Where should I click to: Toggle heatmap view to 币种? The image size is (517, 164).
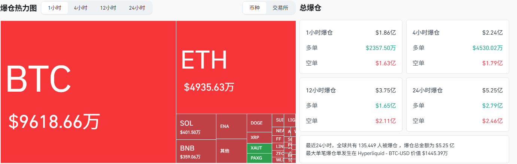click(255, 8)
